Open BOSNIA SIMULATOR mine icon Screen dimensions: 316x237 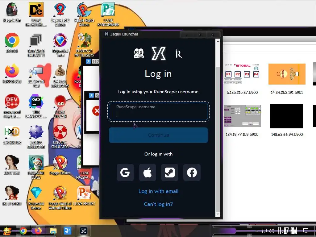(x=36, y=137)
